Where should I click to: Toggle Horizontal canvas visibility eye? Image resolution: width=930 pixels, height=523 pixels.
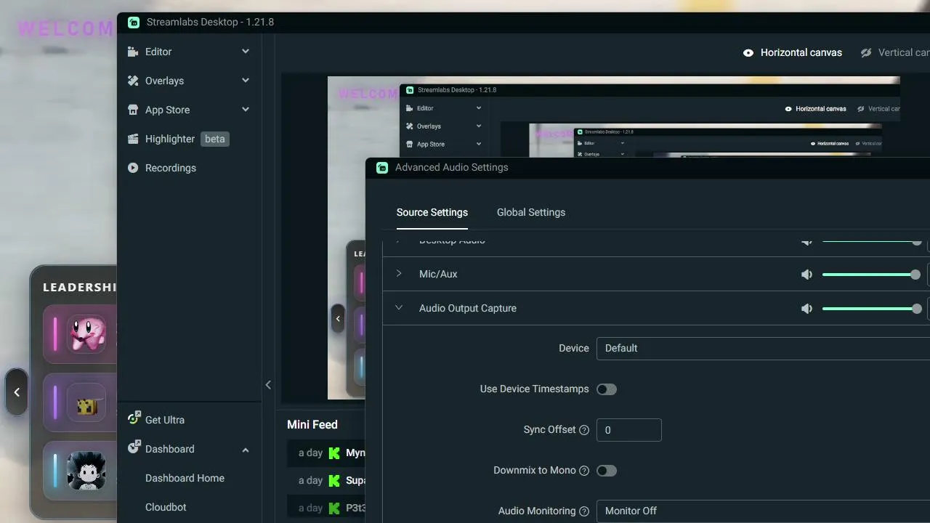click(x=748, y=53)
